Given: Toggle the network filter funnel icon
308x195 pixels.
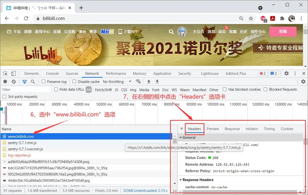Looking at the screenshot, I should coord(24,81).
